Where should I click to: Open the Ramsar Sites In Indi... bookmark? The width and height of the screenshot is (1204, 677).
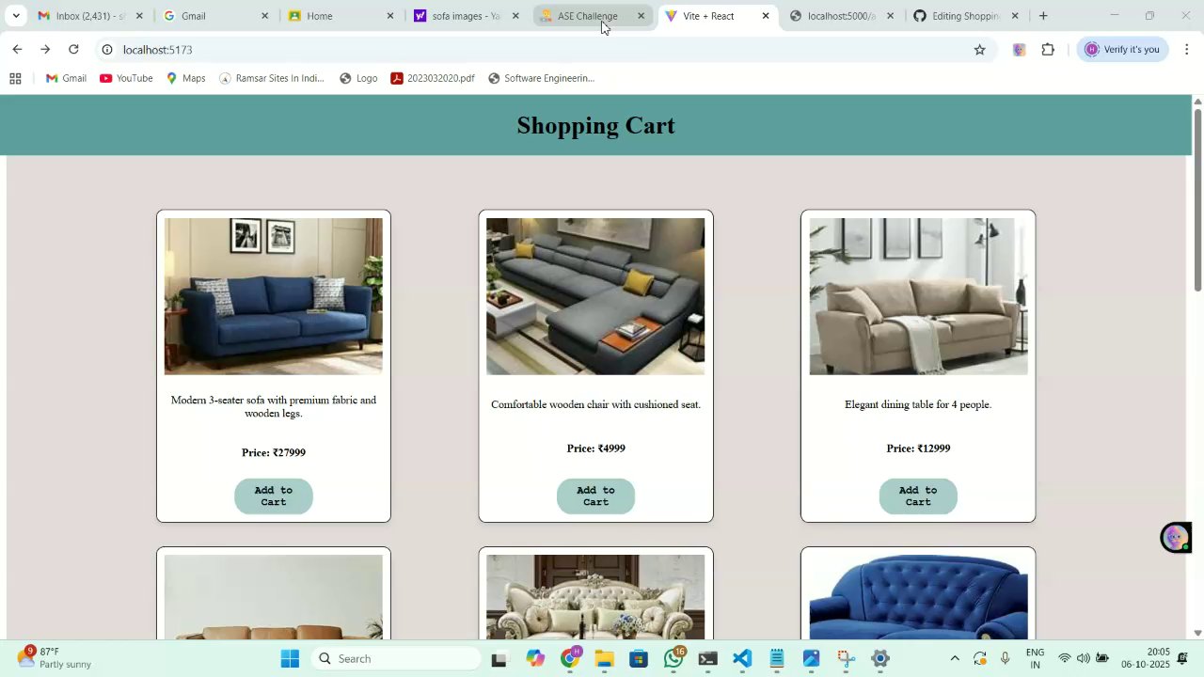[271, 79]
